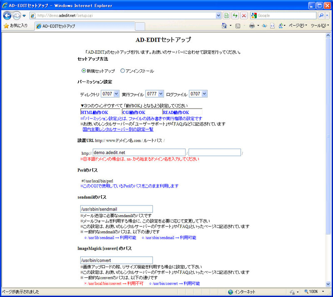
Task: Click /usr/local/bin/convert → 利用不可 text
Action: [114, 283]
